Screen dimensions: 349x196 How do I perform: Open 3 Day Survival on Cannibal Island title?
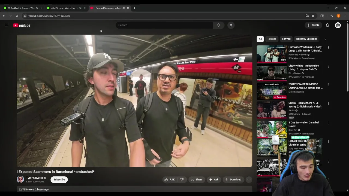click(x=303, y=124)
